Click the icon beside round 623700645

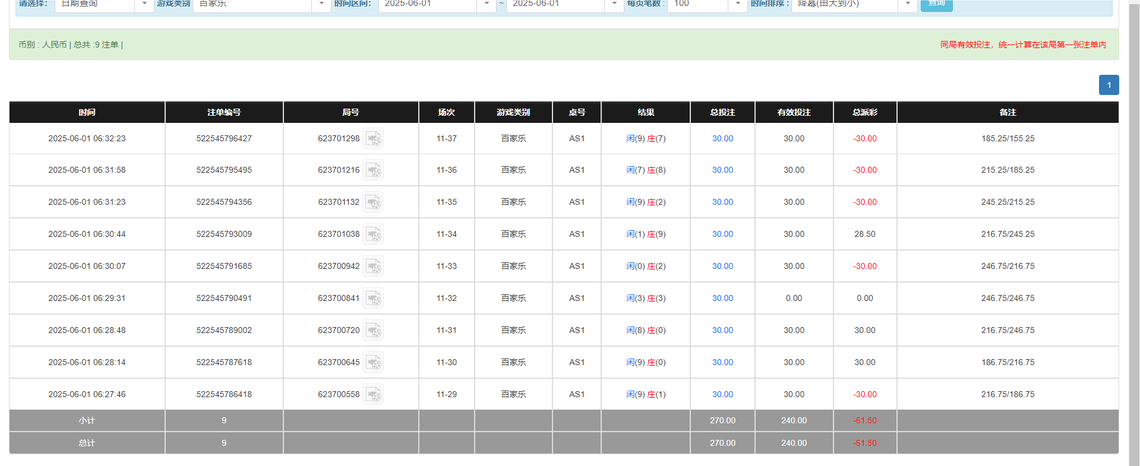point(373,363)
